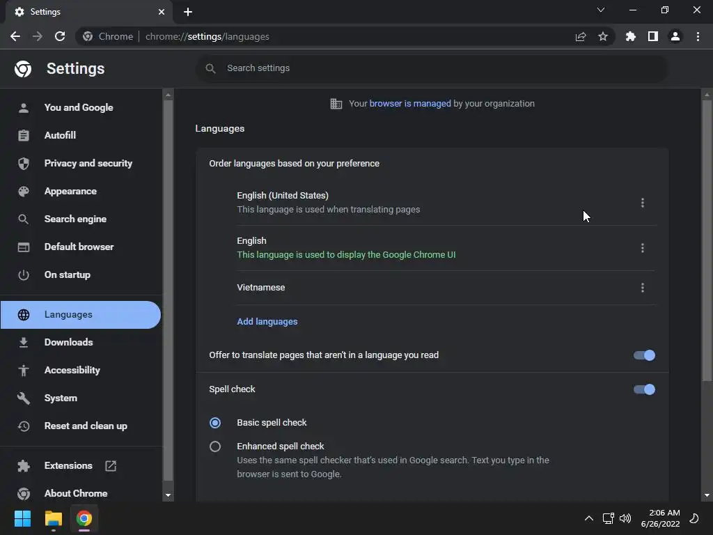Open Chrome's three-dot main menu

click(x=698, y=36)
